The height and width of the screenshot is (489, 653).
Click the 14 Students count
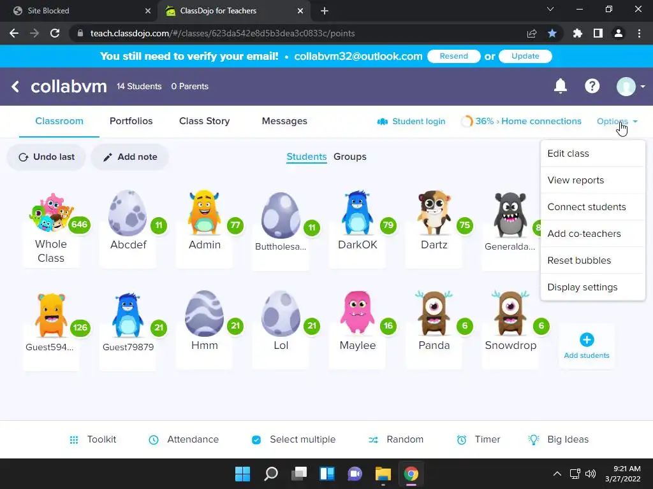139,87
